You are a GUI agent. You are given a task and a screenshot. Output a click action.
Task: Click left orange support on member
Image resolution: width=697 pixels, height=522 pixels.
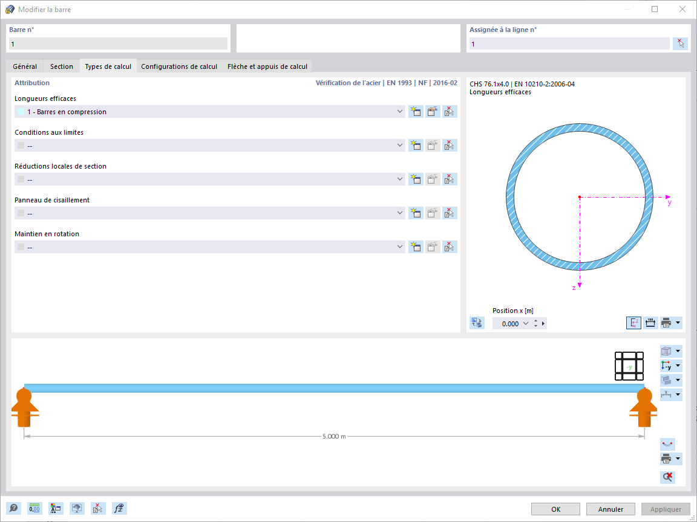point(24,407)
